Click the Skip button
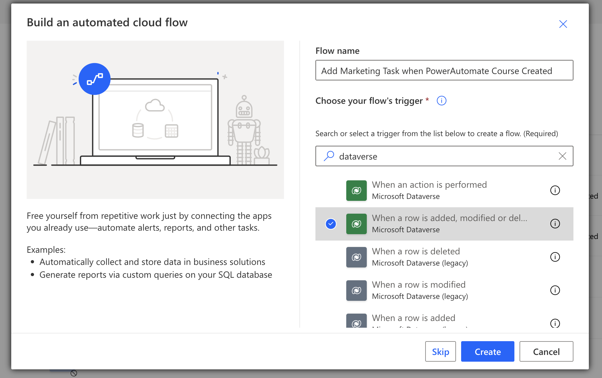 coord(440,351)
